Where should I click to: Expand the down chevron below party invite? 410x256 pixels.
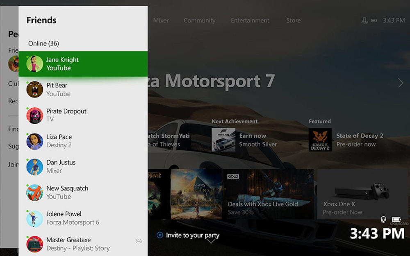211,241
